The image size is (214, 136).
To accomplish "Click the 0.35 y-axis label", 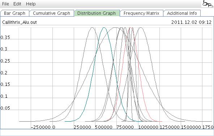I will pyautogui.click(x=5, y=37).
